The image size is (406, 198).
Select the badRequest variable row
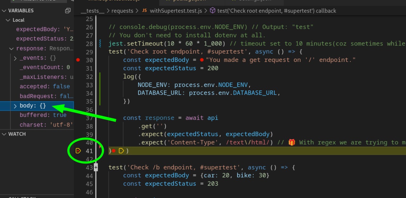point(37,96)
